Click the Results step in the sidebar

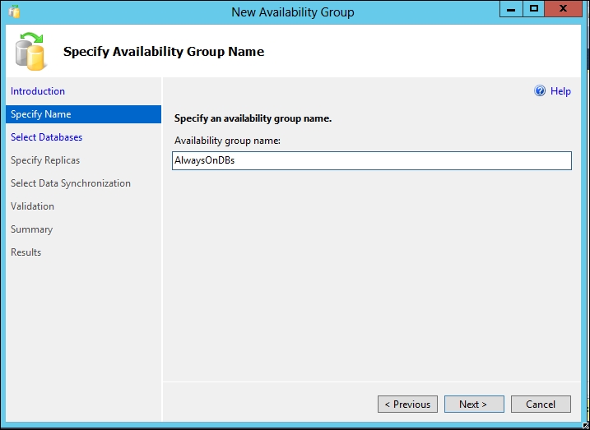[26, 252]
